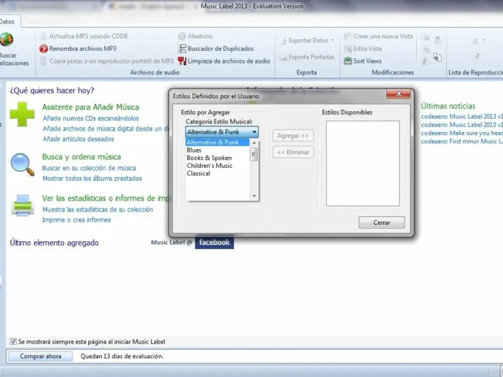
Task: Click Copia pistas a reproductor portátil
Action: 107,61
